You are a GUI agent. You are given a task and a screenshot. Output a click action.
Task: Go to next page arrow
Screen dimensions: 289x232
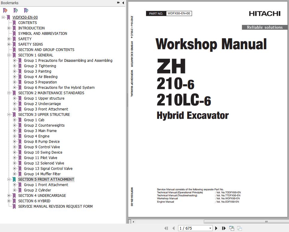click(216, 228)
